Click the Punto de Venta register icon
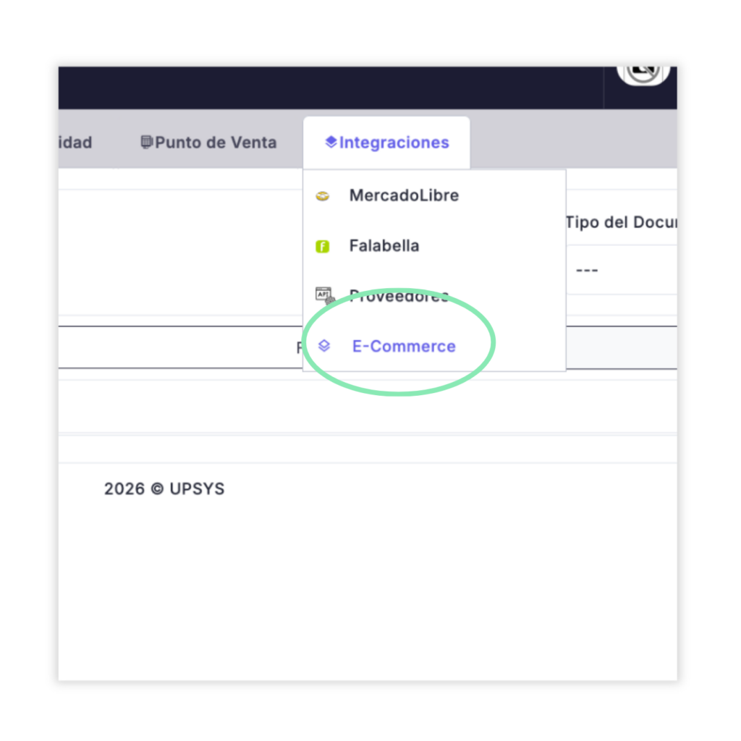The width and height of the screenshot is (741, 741). 146,143
